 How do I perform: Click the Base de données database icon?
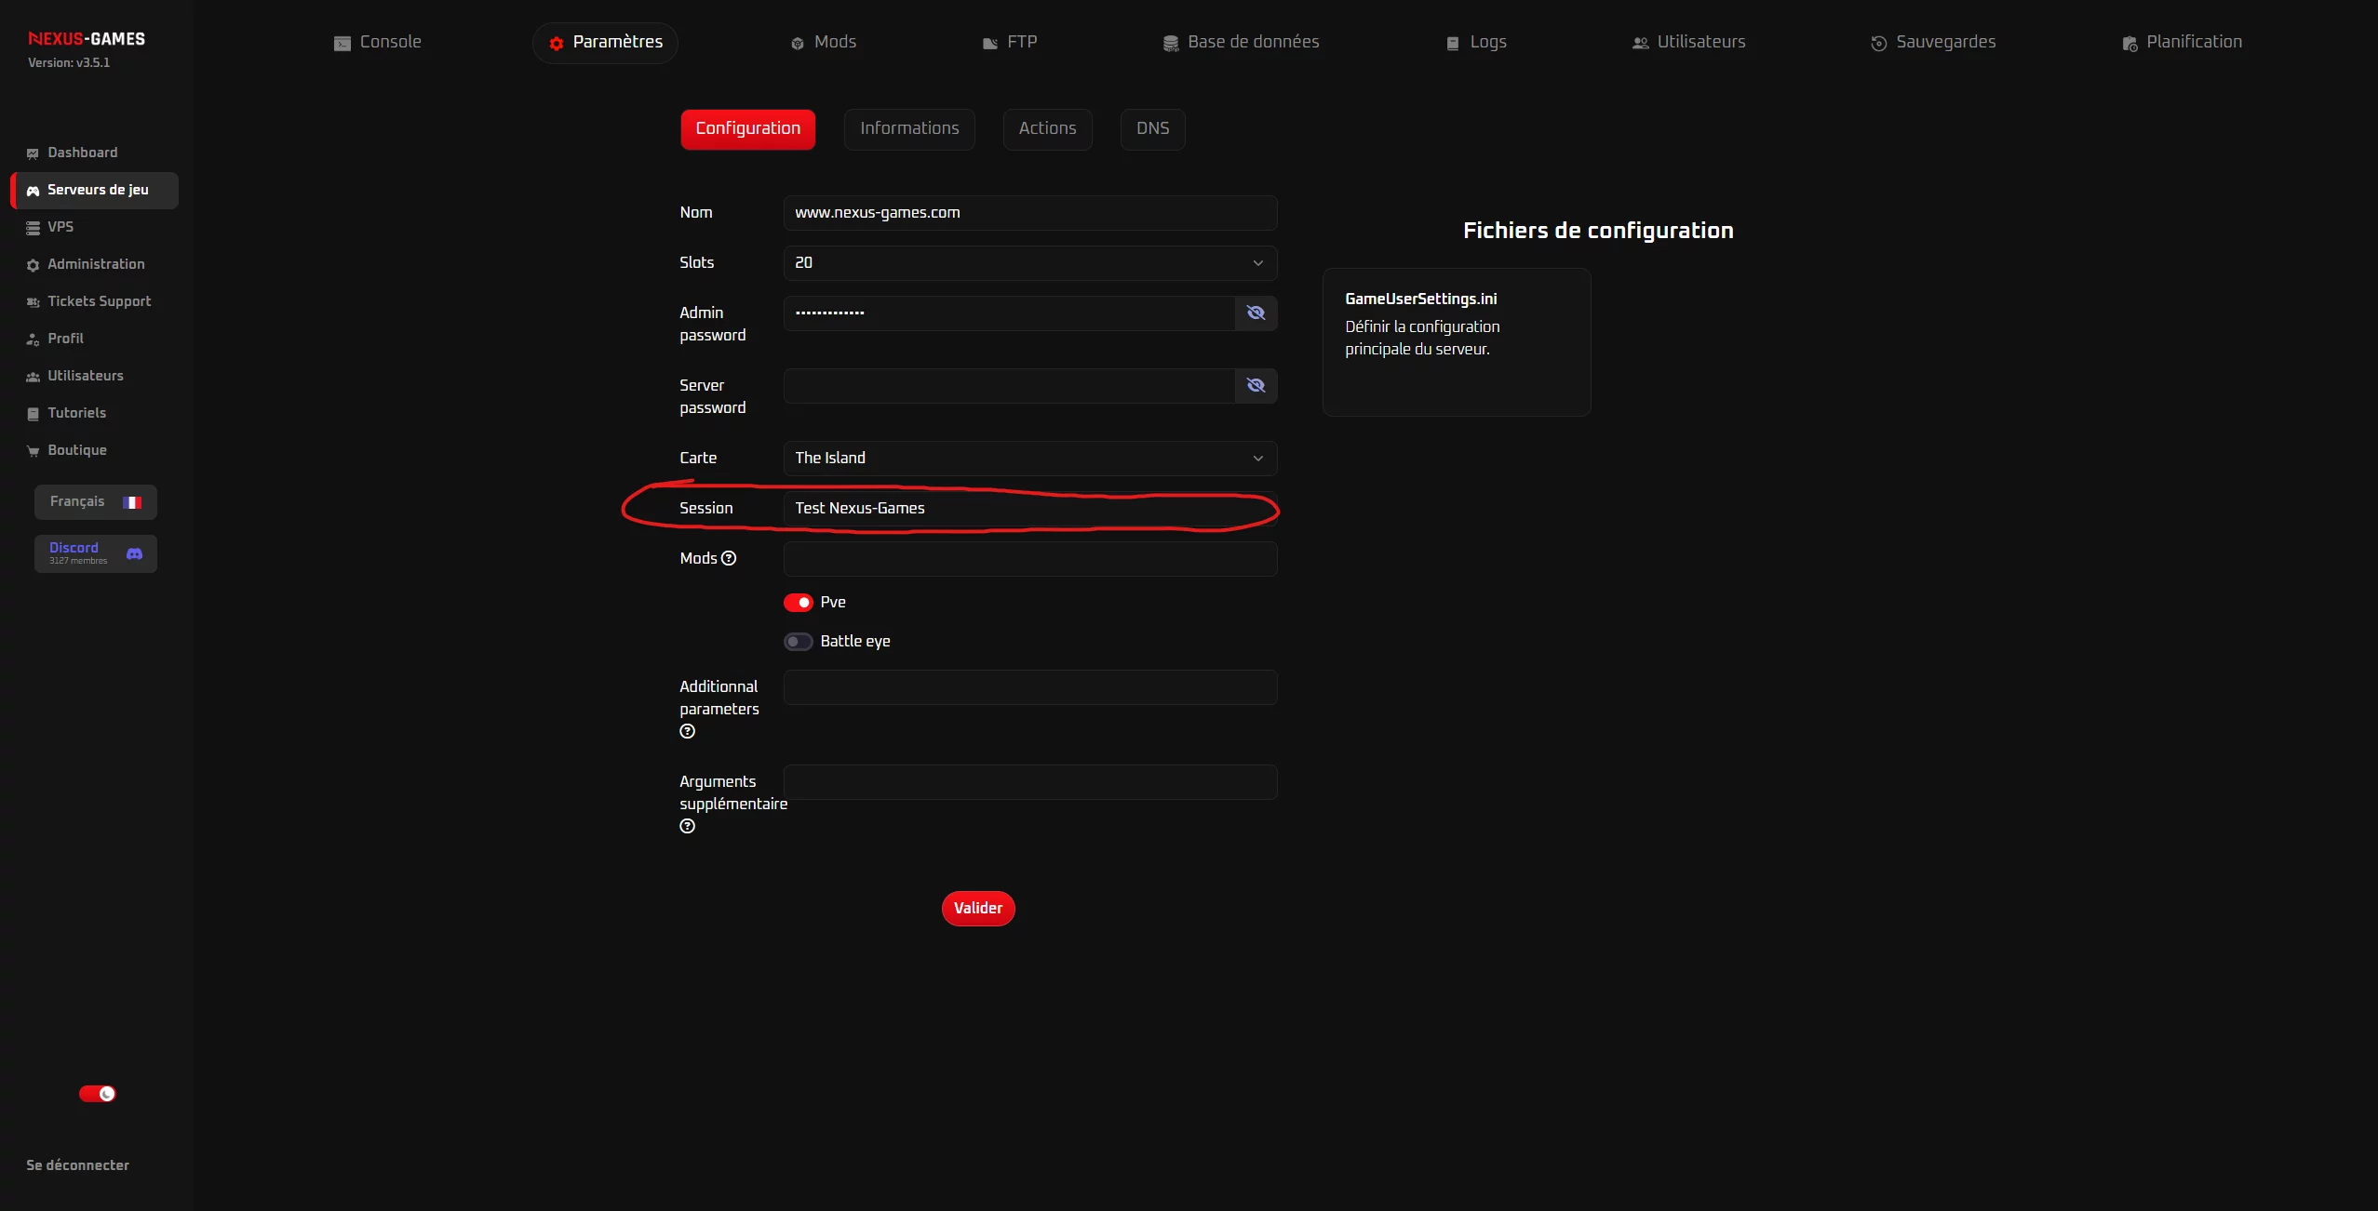pyautogui.click(x=1170, y=44)
